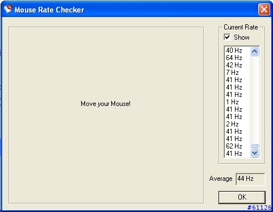Select the 1 Hz list entry
273x212 pixels.
(237, 102)
